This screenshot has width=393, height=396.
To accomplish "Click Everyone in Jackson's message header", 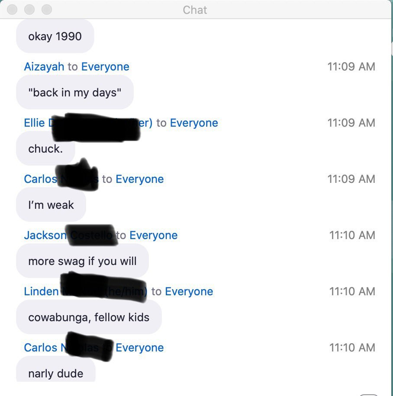I will (x=154, y=235).
